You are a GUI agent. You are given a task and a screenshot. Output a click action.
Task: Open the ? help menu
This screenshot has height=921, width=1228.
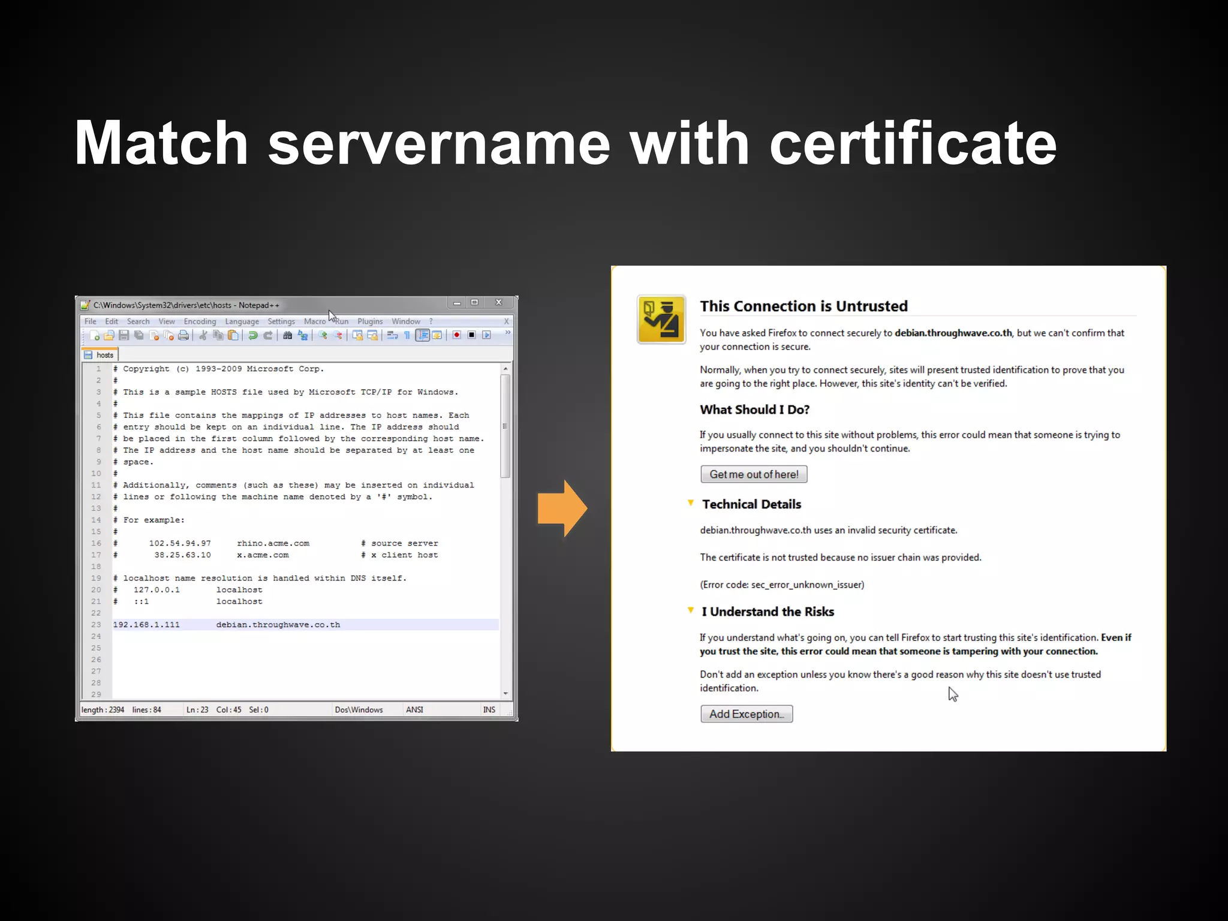431,321
